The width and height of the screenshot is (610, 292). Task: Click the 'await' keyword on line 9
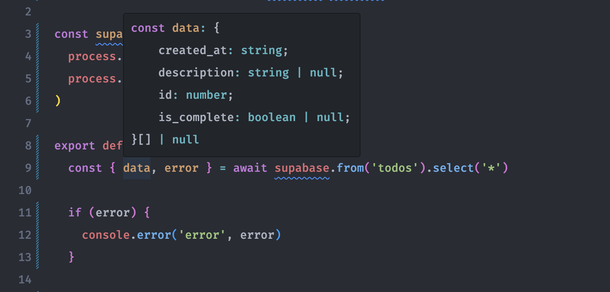pos(250,168)
